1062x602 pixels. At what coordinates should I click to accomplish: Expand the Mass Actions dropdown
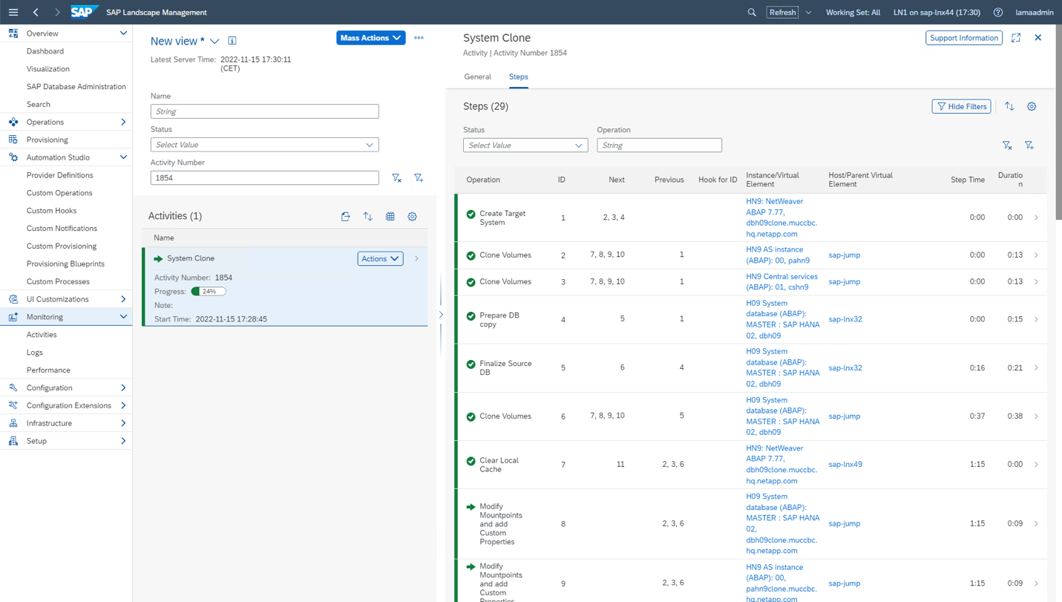click(x=370, y=38)
